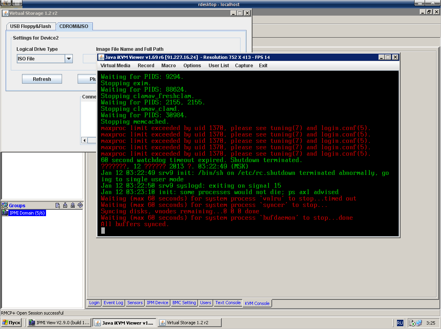441x329 pixels.
Task: Open the Event Log tab
Action: tap(113, 303)
